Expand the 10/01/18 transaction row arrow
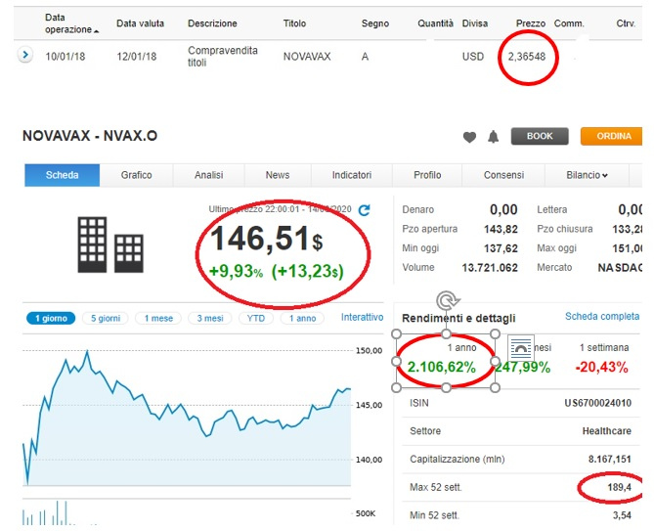Image resolution: width=654 pixels, height=531 pixels. pyautogui.click(x=25, y=55)
